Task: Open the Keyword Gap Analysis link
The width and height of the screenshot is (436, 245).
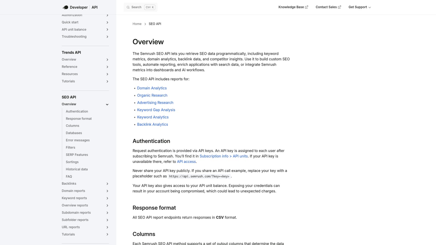Action: pos(156,110)
